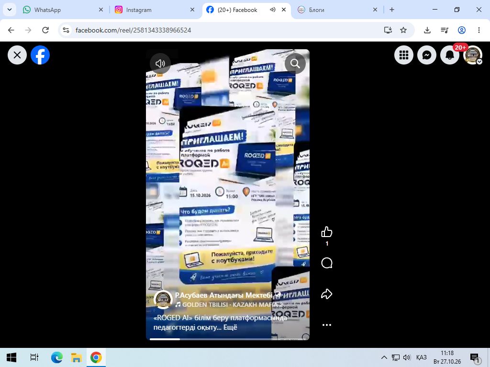This screenshot has width=490, height=367.
Task: Expand caption with Ещё
Action: 230,327
